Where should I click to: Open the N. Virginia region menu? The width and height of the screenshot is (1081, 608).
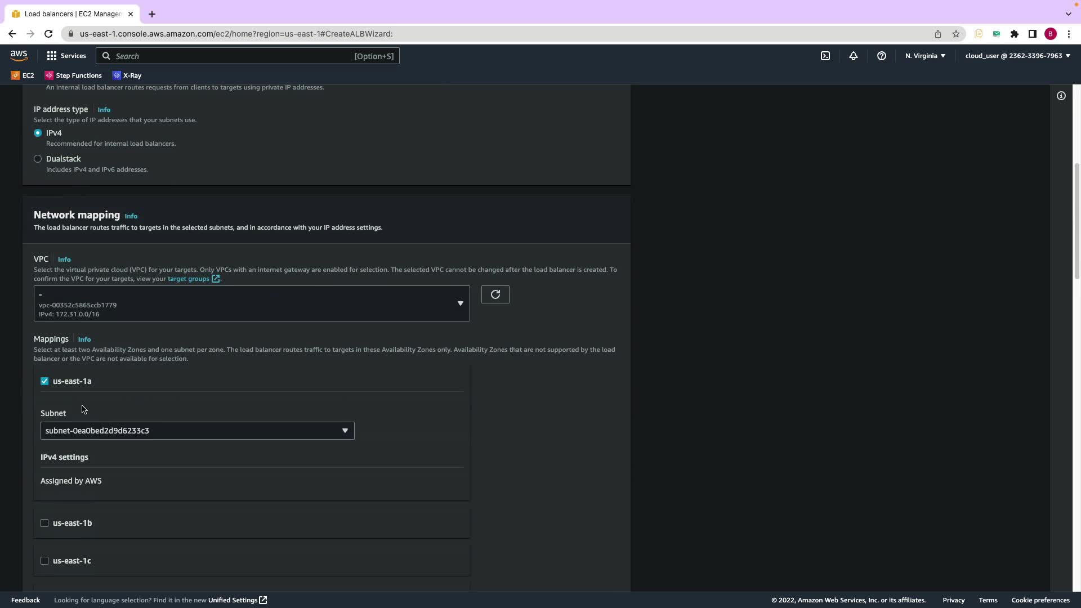coord(924,56)
